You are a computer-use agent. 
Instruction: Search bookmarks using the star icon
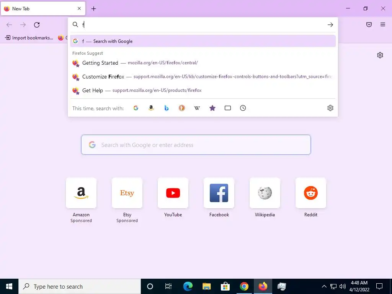pyautogui.click(x=212, y=108)
